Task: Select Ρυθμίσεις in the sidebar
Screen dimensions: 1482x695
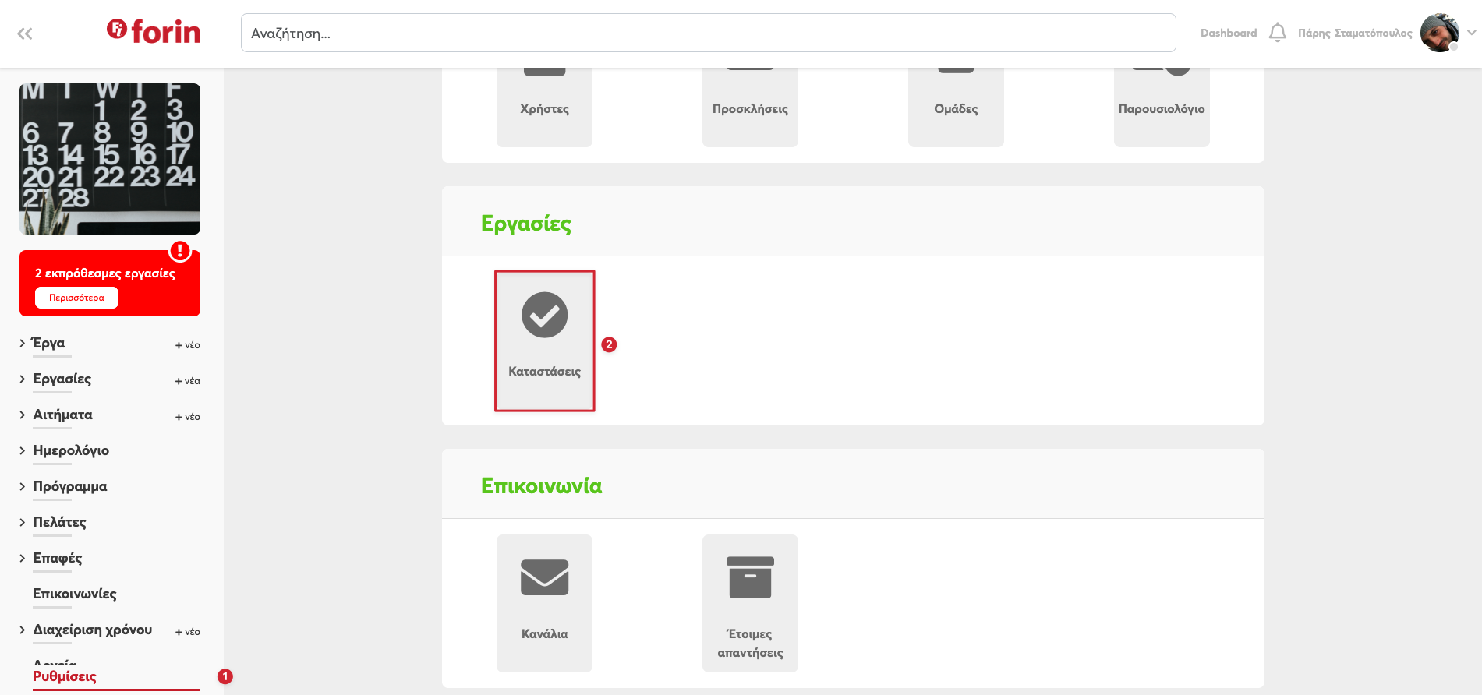Action: (x=65, y=676)
